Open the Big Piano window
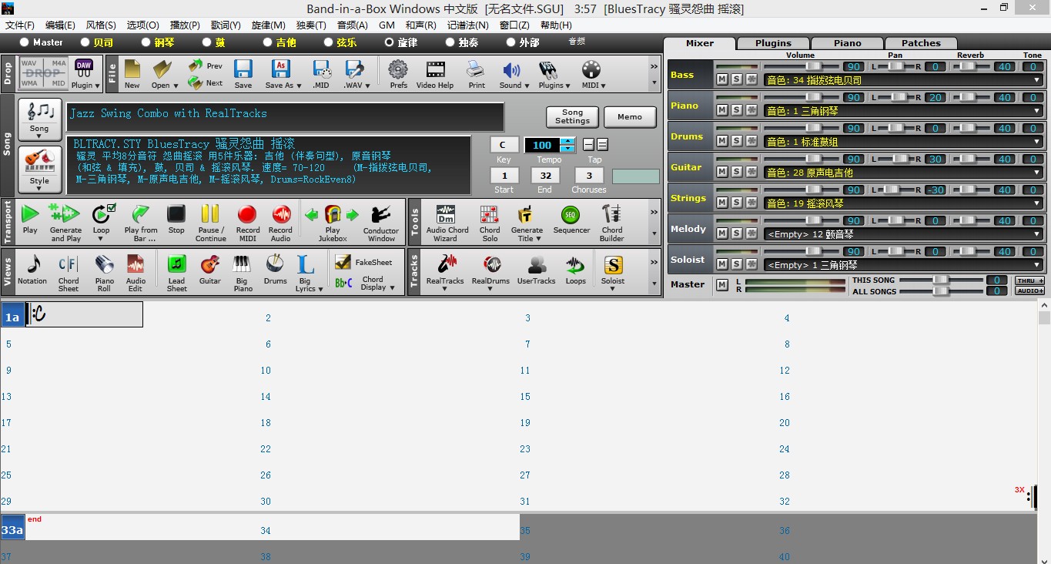The image size is (1051, 564). click(x=243, y=272)
